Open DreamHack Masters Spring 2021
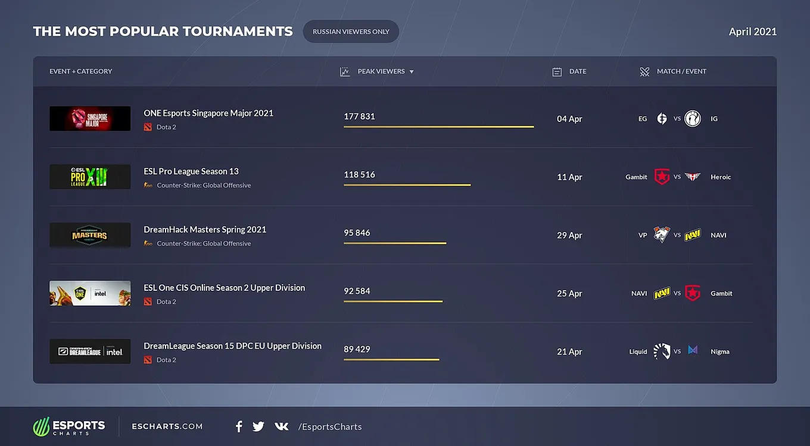Viewport: 810px width, 446px height. point(205,230)
